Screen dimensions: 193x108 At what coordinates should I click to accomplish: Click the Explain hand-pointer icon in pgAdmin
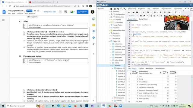tap(151, 16)
